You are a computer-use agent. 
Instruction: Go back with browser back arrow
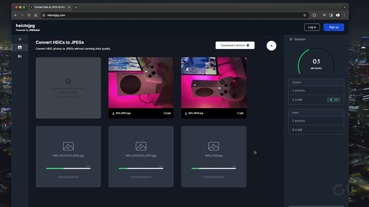[16, 16]
